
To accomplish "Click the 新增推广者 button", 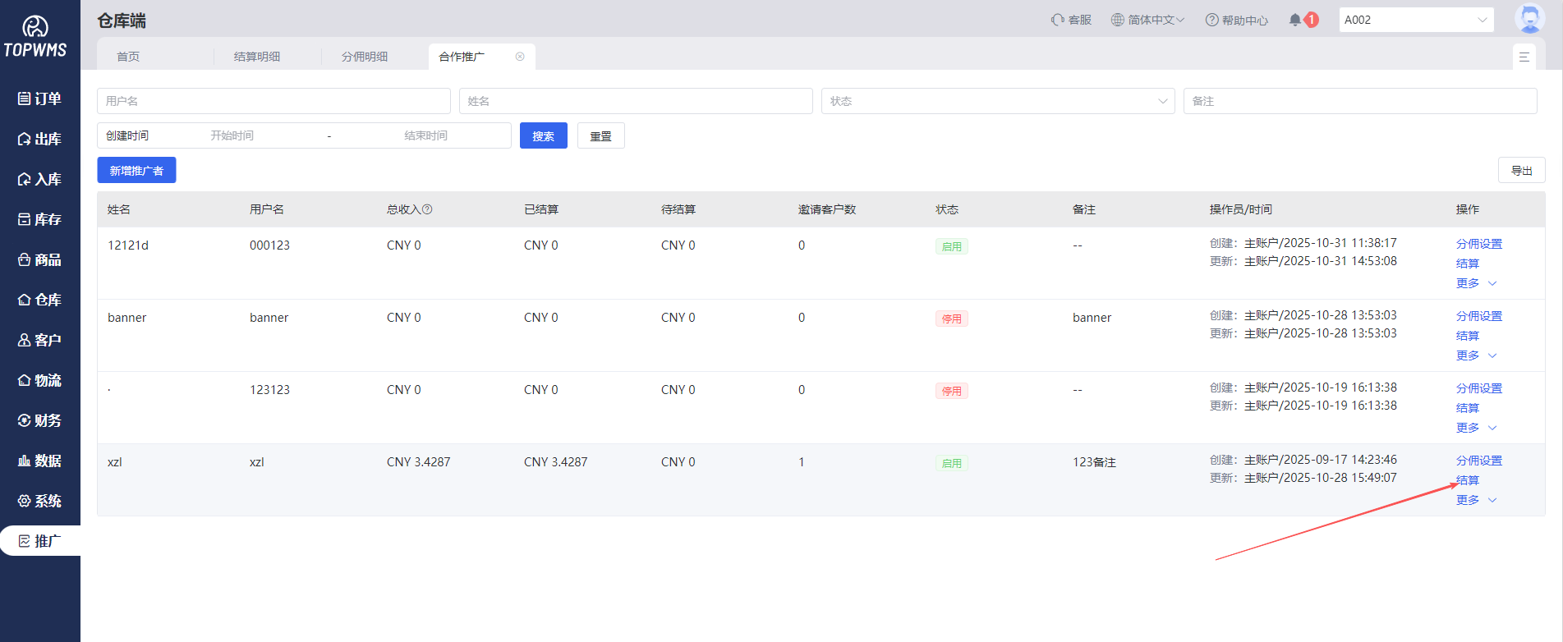I will (x=136, y=171).
